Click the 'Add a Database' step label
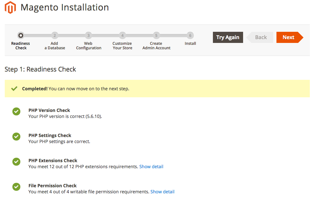The width and height of the screenshot is (313, 200). 55,46
